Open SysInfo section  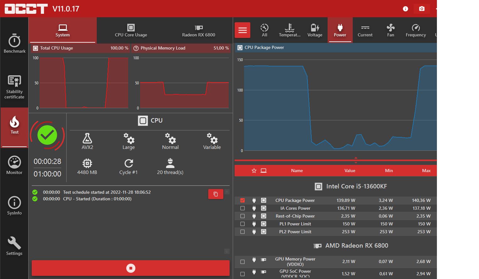click(x=14, y=206)
